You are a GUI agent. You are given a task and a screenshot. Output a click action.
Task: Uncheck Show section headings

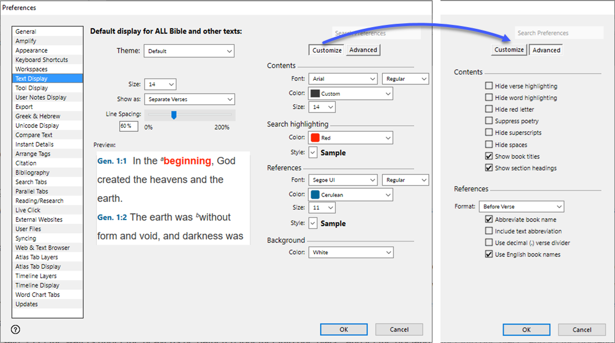[x=489, y=168]
